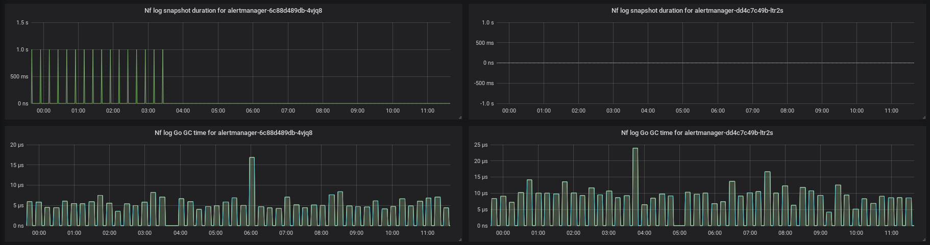Click the 06:00 time label in snapshot duration 4vjq8 panel
The image size is (930, 245).
click(x=253, y=111)
